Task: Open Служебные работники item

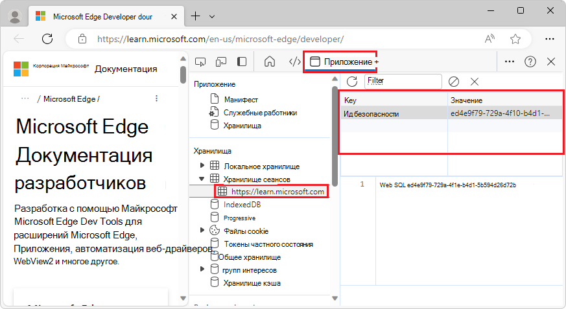Action: [260, 113]
